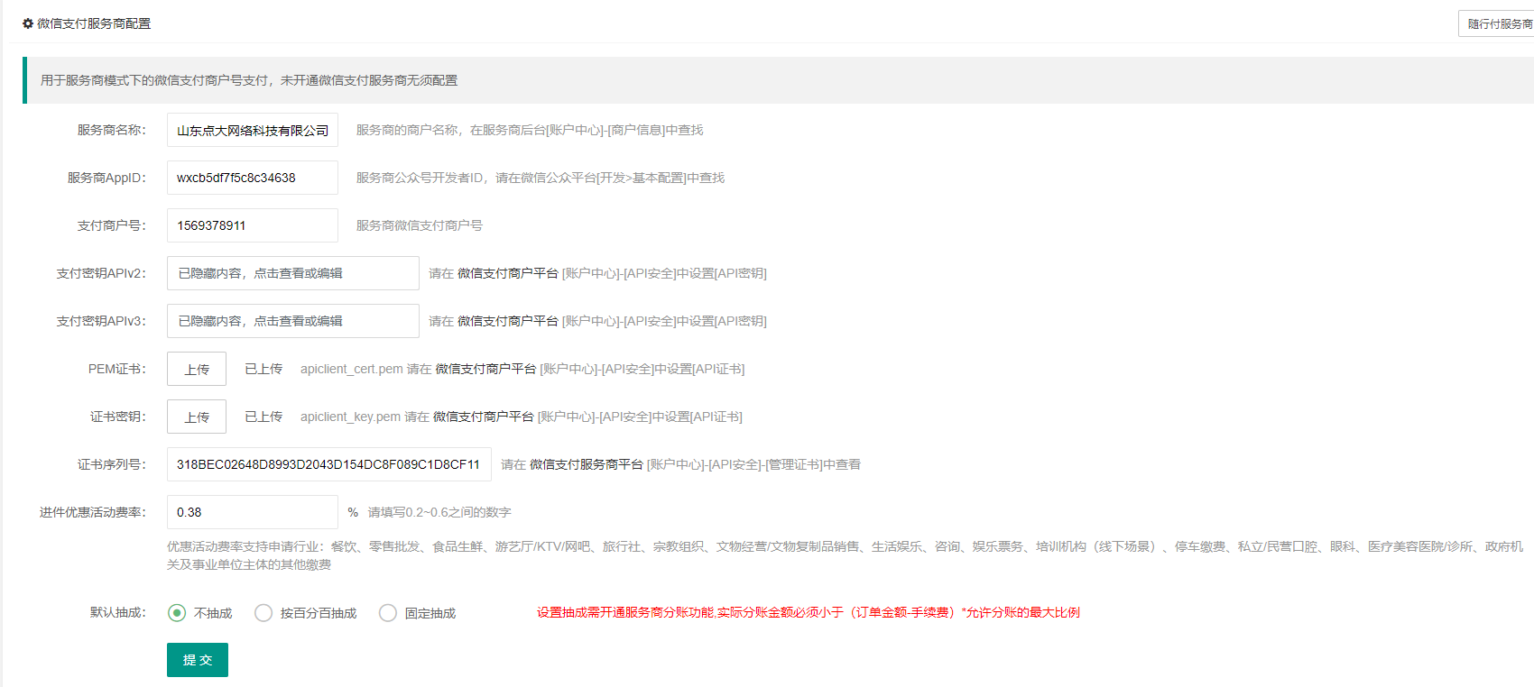
Task: Click the 优惠活动费率支持申请行业 description text
Action: [845, 555]
